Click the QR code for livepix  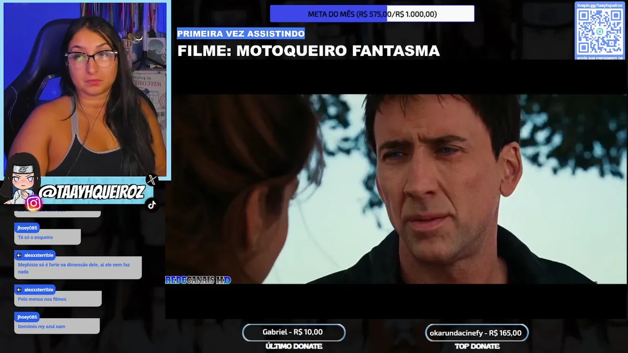point(600,32)
